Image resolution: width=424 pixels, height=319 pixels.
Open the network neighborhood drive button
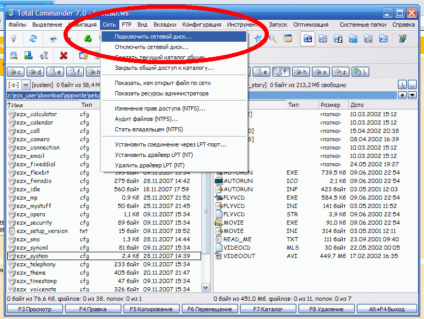[360, 72]
